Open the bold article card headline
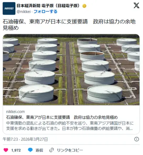 62,117
